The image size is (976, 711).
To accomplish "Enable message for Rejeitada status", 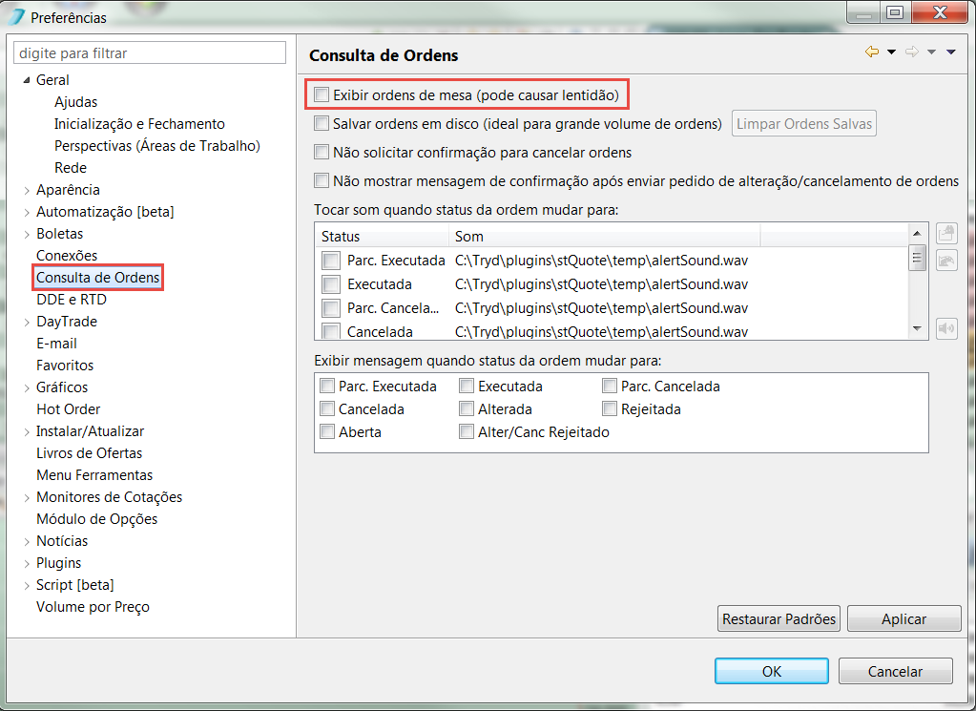I will (x=610, y=409).
